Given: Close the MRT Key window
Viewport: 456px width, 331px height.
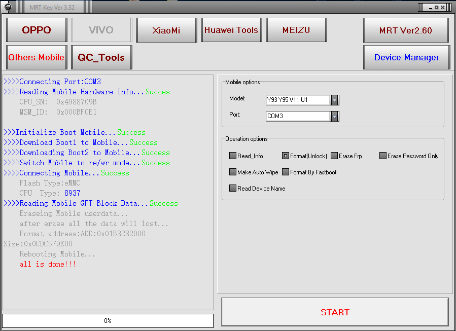Looking at the screenshot, I should point(442,8).
